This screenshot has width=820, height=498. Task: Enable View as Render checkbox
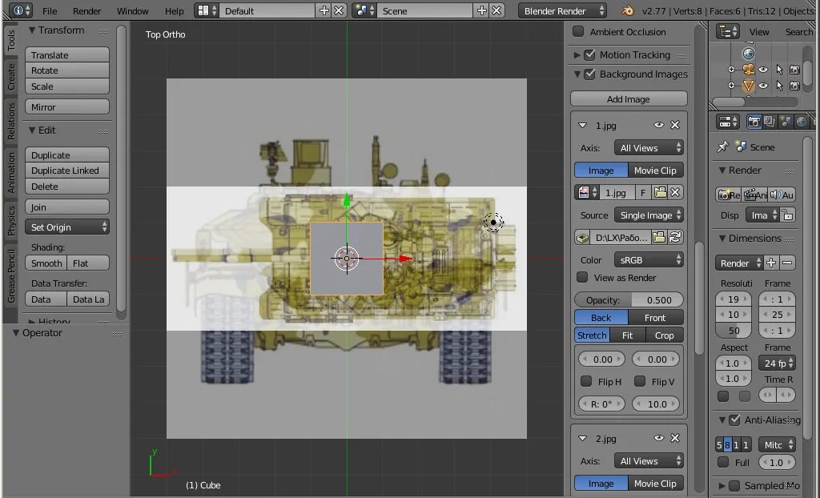pos(582,277)
